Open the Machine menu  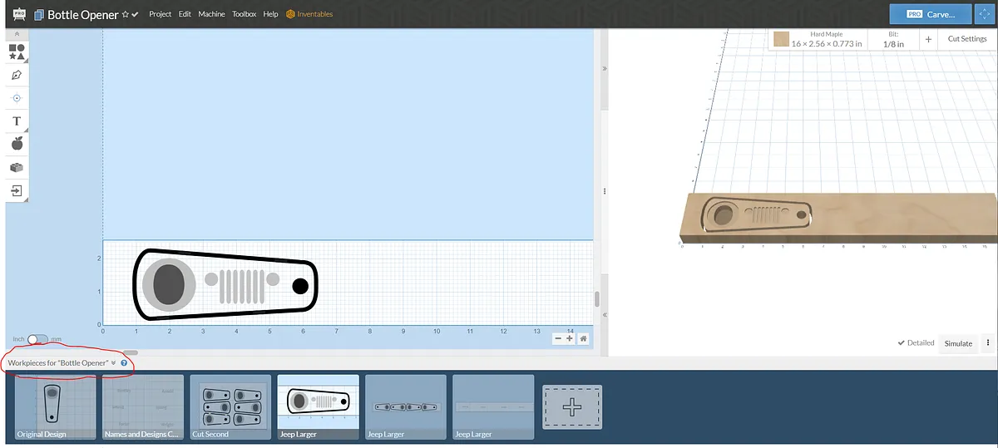(211, 14)
